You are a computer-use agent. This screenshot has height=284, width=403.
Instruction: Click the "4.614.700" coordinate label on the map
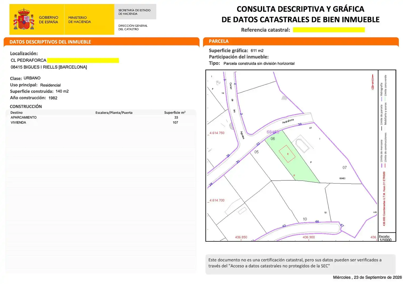[x=217, y=200]
